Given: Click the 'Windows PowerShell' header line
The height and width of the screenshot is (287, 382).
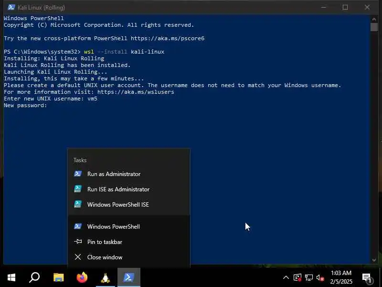Looking at the screenshot, I should click(x=34, y=18).
